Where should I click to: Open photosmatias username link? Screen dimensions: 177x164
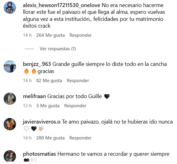click(x=39, y=154)
